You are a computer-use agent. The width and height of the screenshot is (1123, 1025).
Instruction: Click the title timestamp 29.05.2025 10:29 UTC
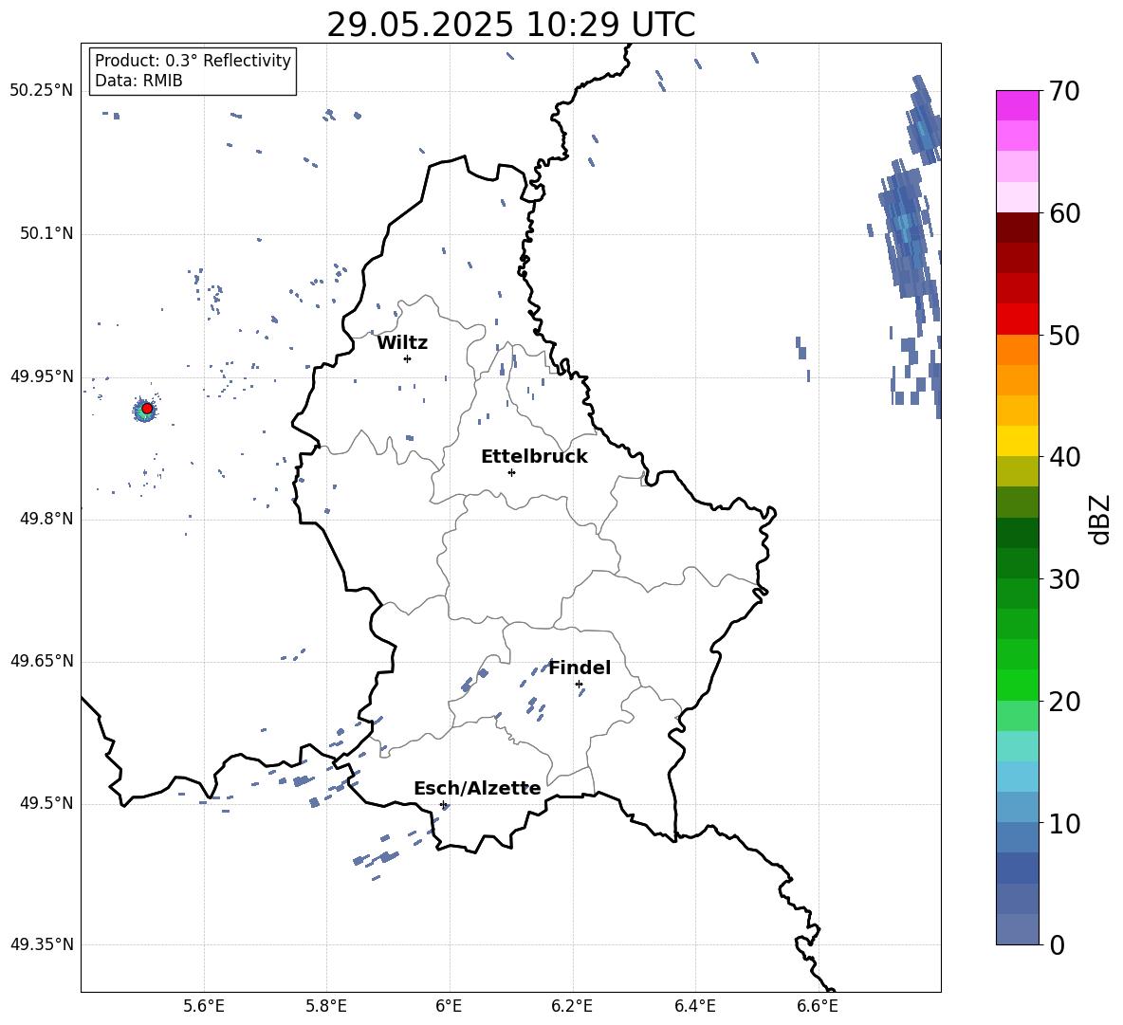point(511,25)
